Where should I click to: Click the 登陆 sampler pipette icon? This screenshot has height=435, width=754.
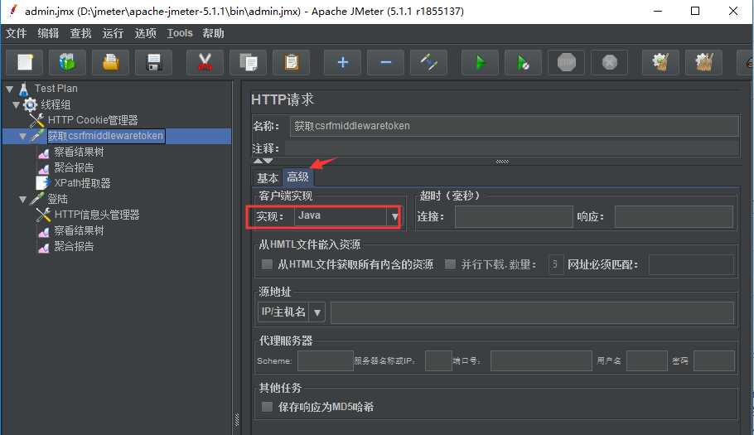point(36,199)
